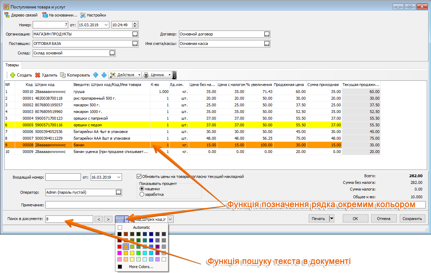The image size is (431, 273).
Task: Open browse button for Склад field
Action: click(x=112, y=53)
